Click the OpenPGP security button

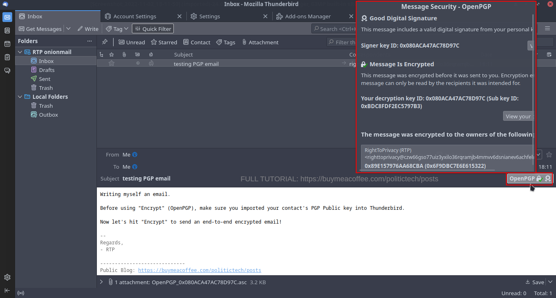[x=530, y=178]
